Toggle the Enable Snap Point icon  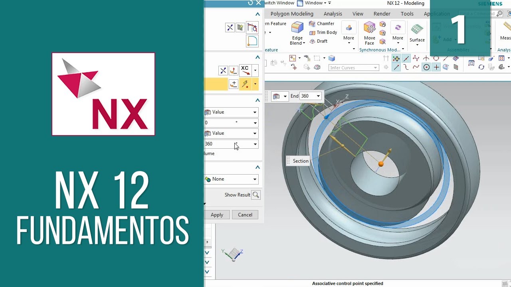click(x=396, y=59)
